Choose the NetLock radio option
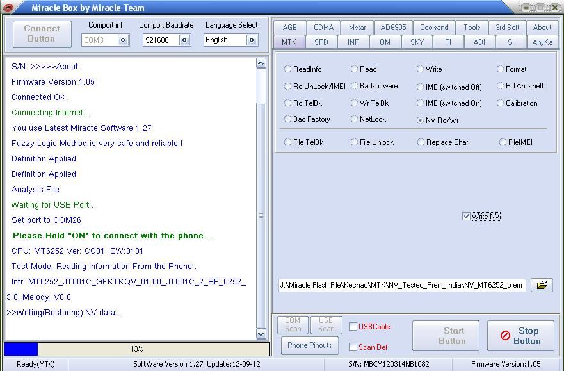Viewport: 564px width, 371px height. 354,119
